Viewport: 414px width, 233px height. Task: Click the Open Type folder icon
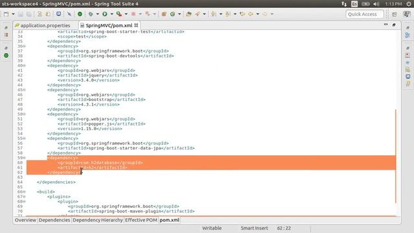188,14
